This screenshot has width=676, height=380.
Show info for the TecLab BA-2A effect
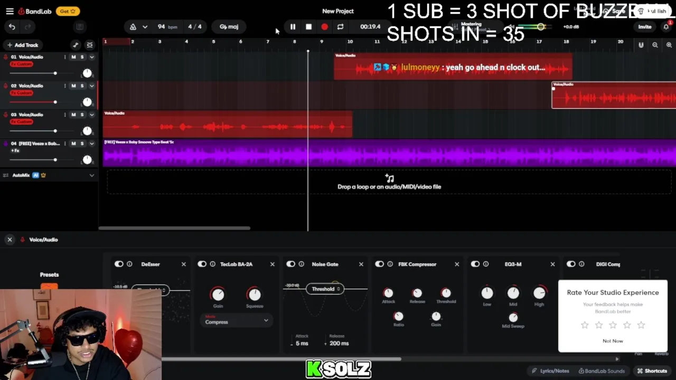click(213, 264)
